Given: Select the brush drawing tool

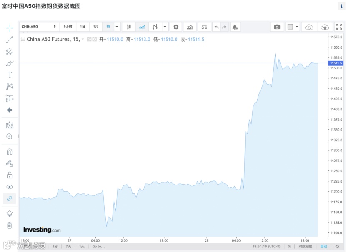Looking at the screenshot, I should pos(10,63).
